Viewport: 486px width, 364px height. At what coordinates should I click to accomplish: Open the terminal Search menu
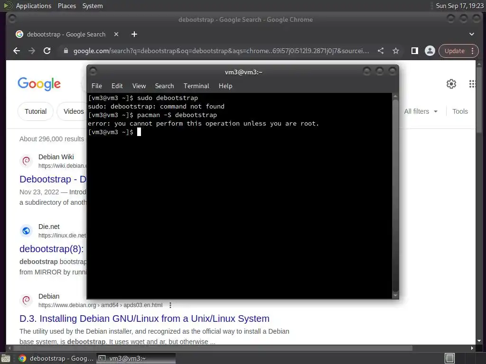165,86
